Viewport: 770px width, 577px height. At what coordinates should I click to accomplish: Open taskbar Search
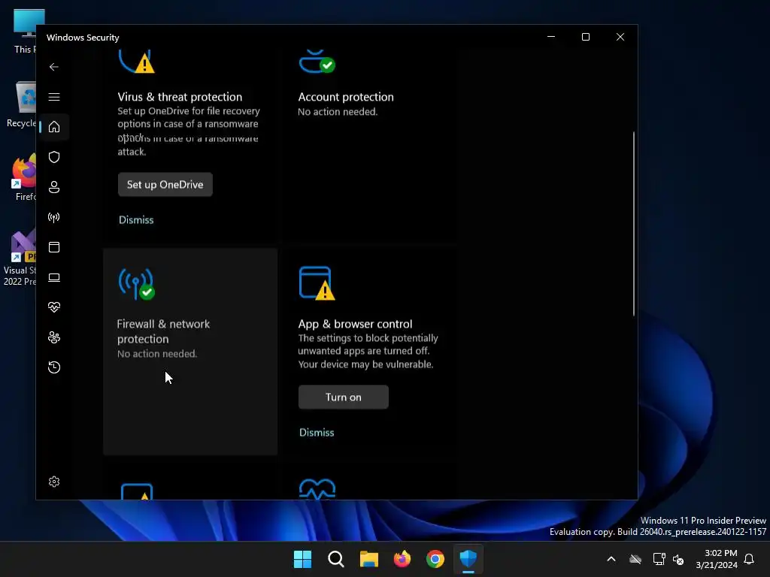point(336,559)
